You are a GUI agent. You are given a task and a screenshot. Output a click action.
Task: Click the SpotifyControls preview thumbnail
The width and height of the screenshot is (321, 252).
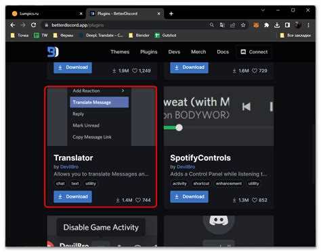point(219,116)
